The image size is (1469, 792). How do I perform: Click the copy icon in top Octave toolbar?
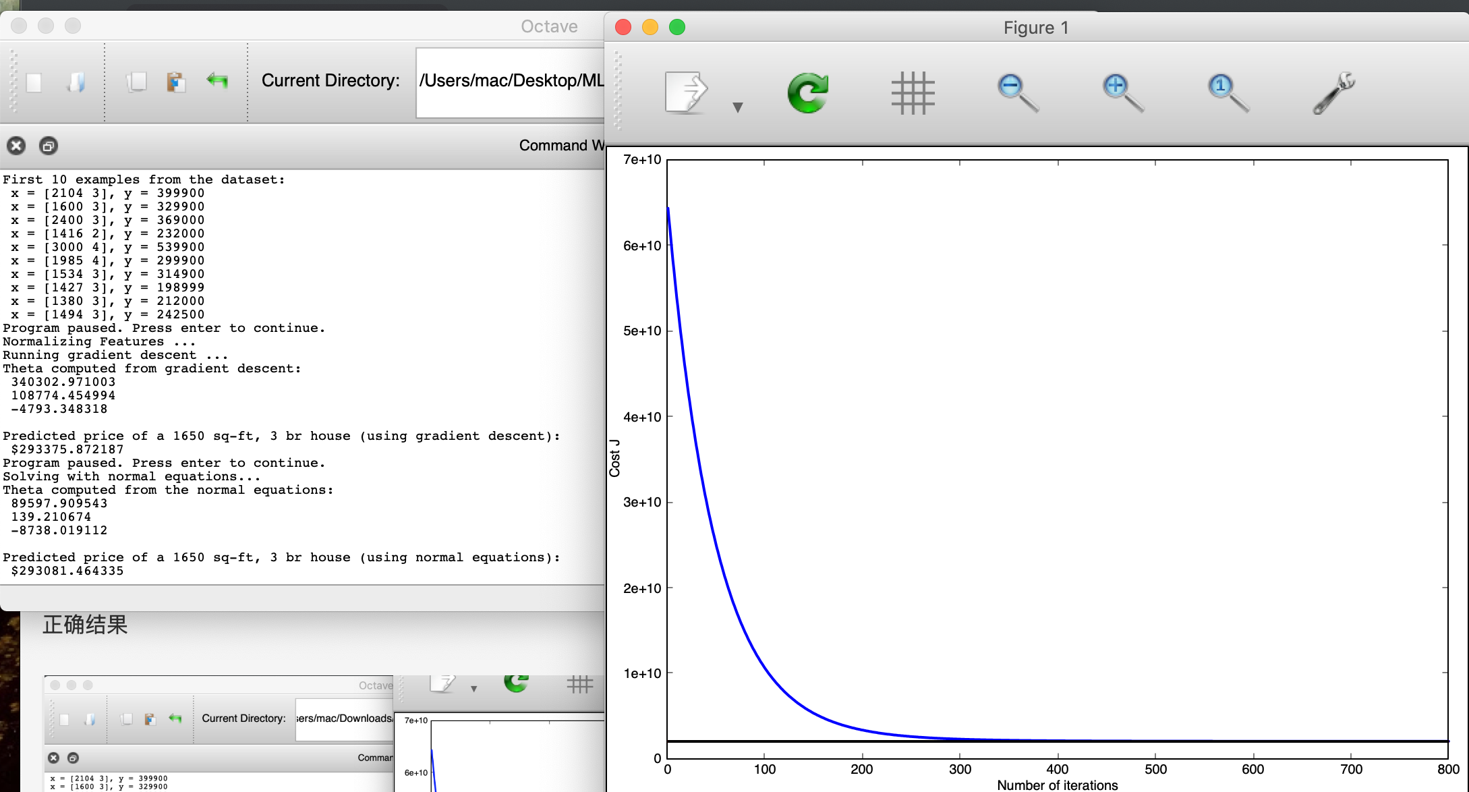pos(137,82)
